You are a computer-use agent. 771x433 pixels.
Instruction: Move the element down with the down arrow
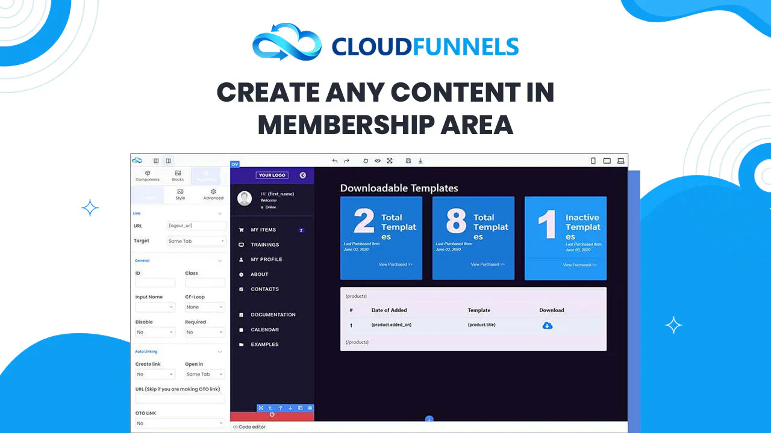tap(290, 408)
